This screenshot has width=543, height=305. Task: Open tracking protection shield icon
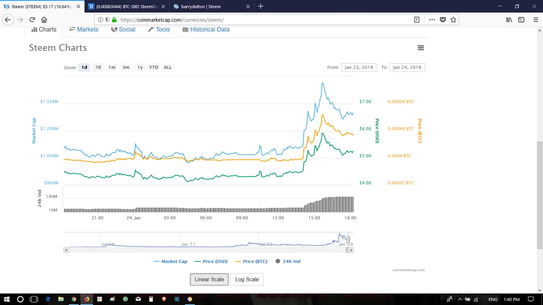[107, 19]
